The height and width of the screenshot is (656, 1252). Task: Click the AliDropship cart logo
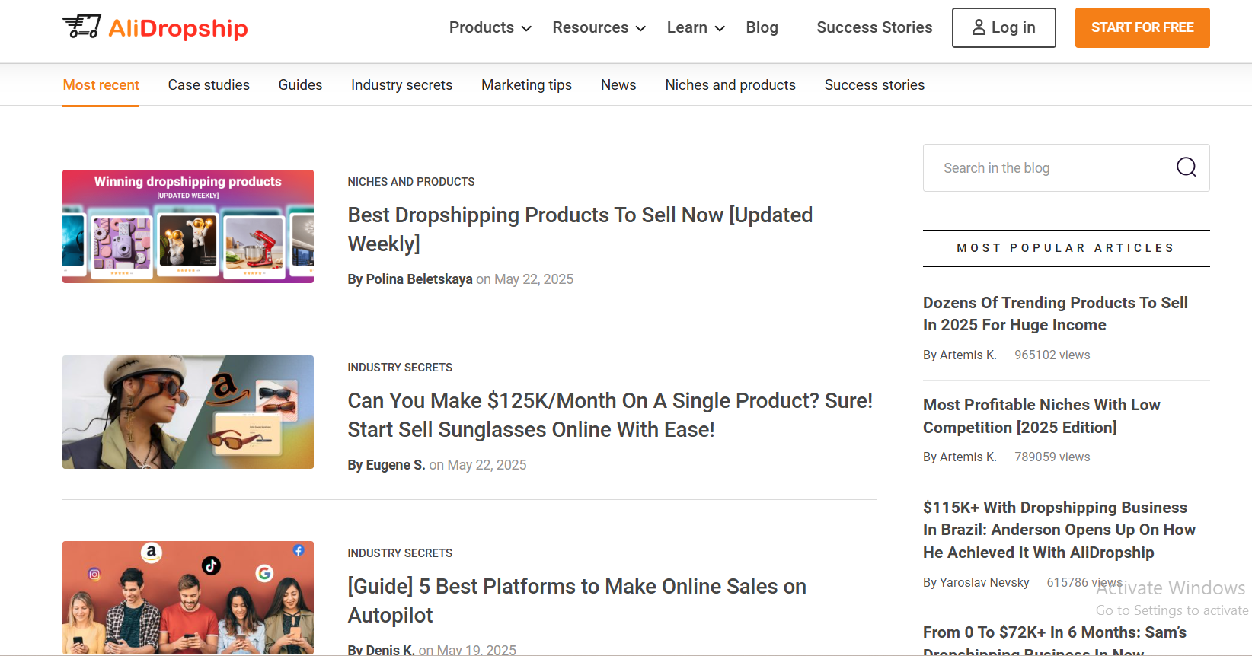tap(155, 27)
